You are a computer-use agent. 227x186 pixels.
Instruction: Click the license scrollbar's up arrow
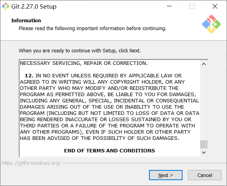(204, 64)
